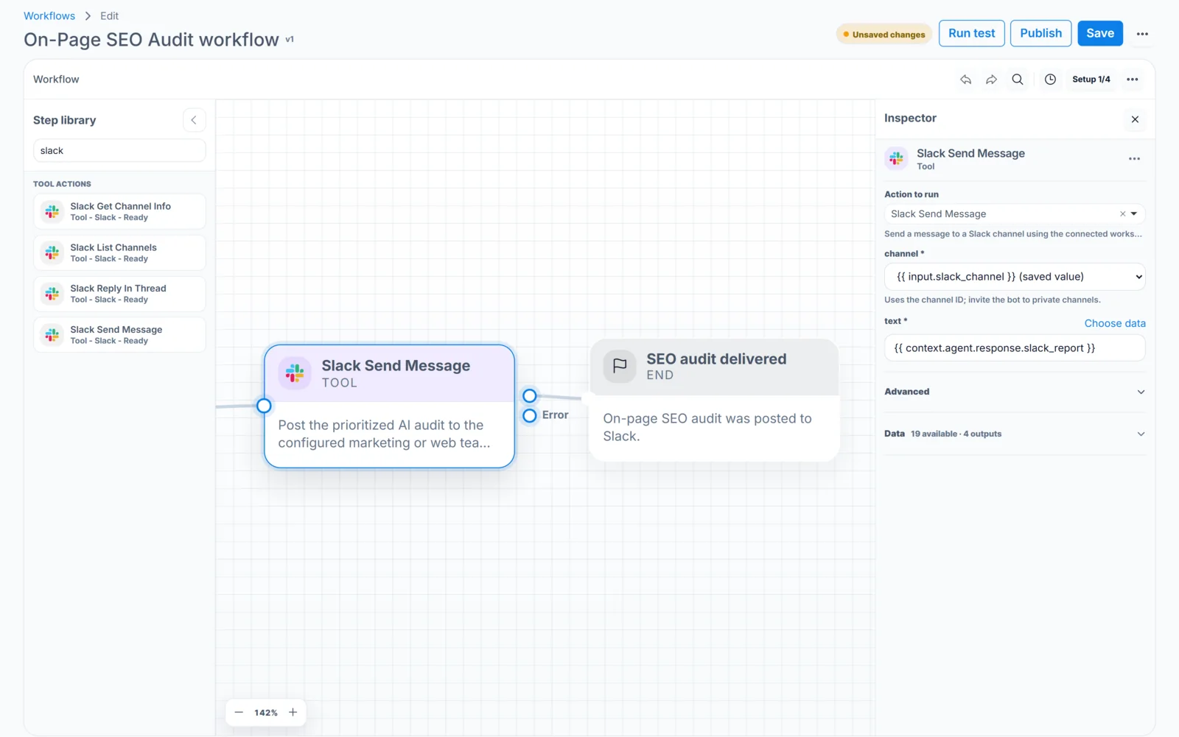This screenshot has height=737, width=1179.
Task: Click the Slack icon in Inspector header
Action: (896, 158)
